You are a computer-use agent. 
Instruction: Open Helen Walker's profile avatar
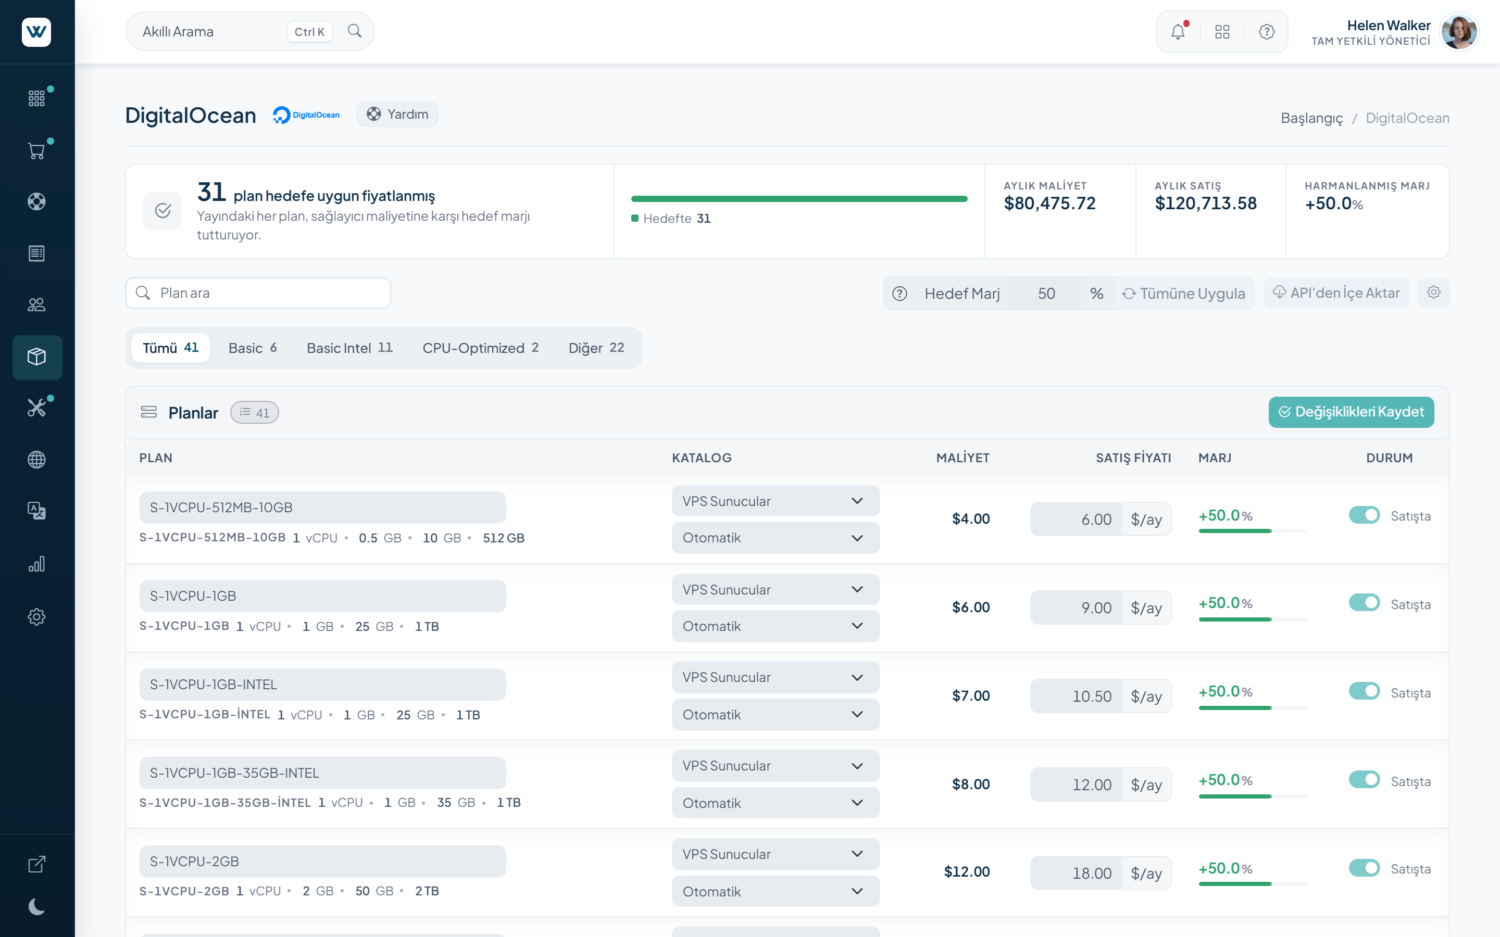[1459, 32]
